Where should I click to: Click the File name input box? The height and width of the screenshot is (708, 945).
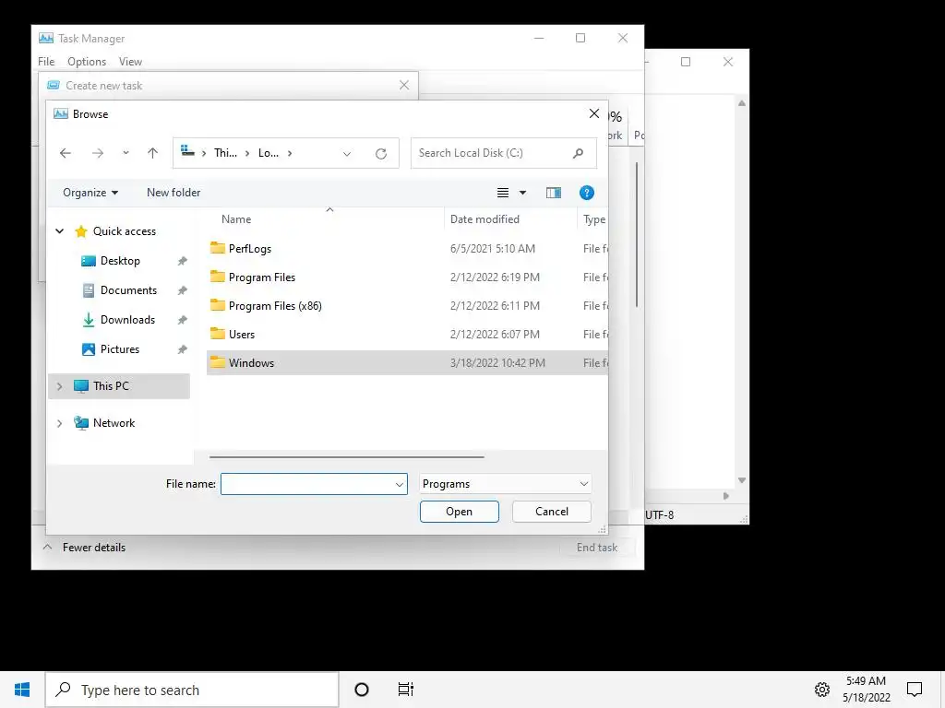tap(306, 484)
